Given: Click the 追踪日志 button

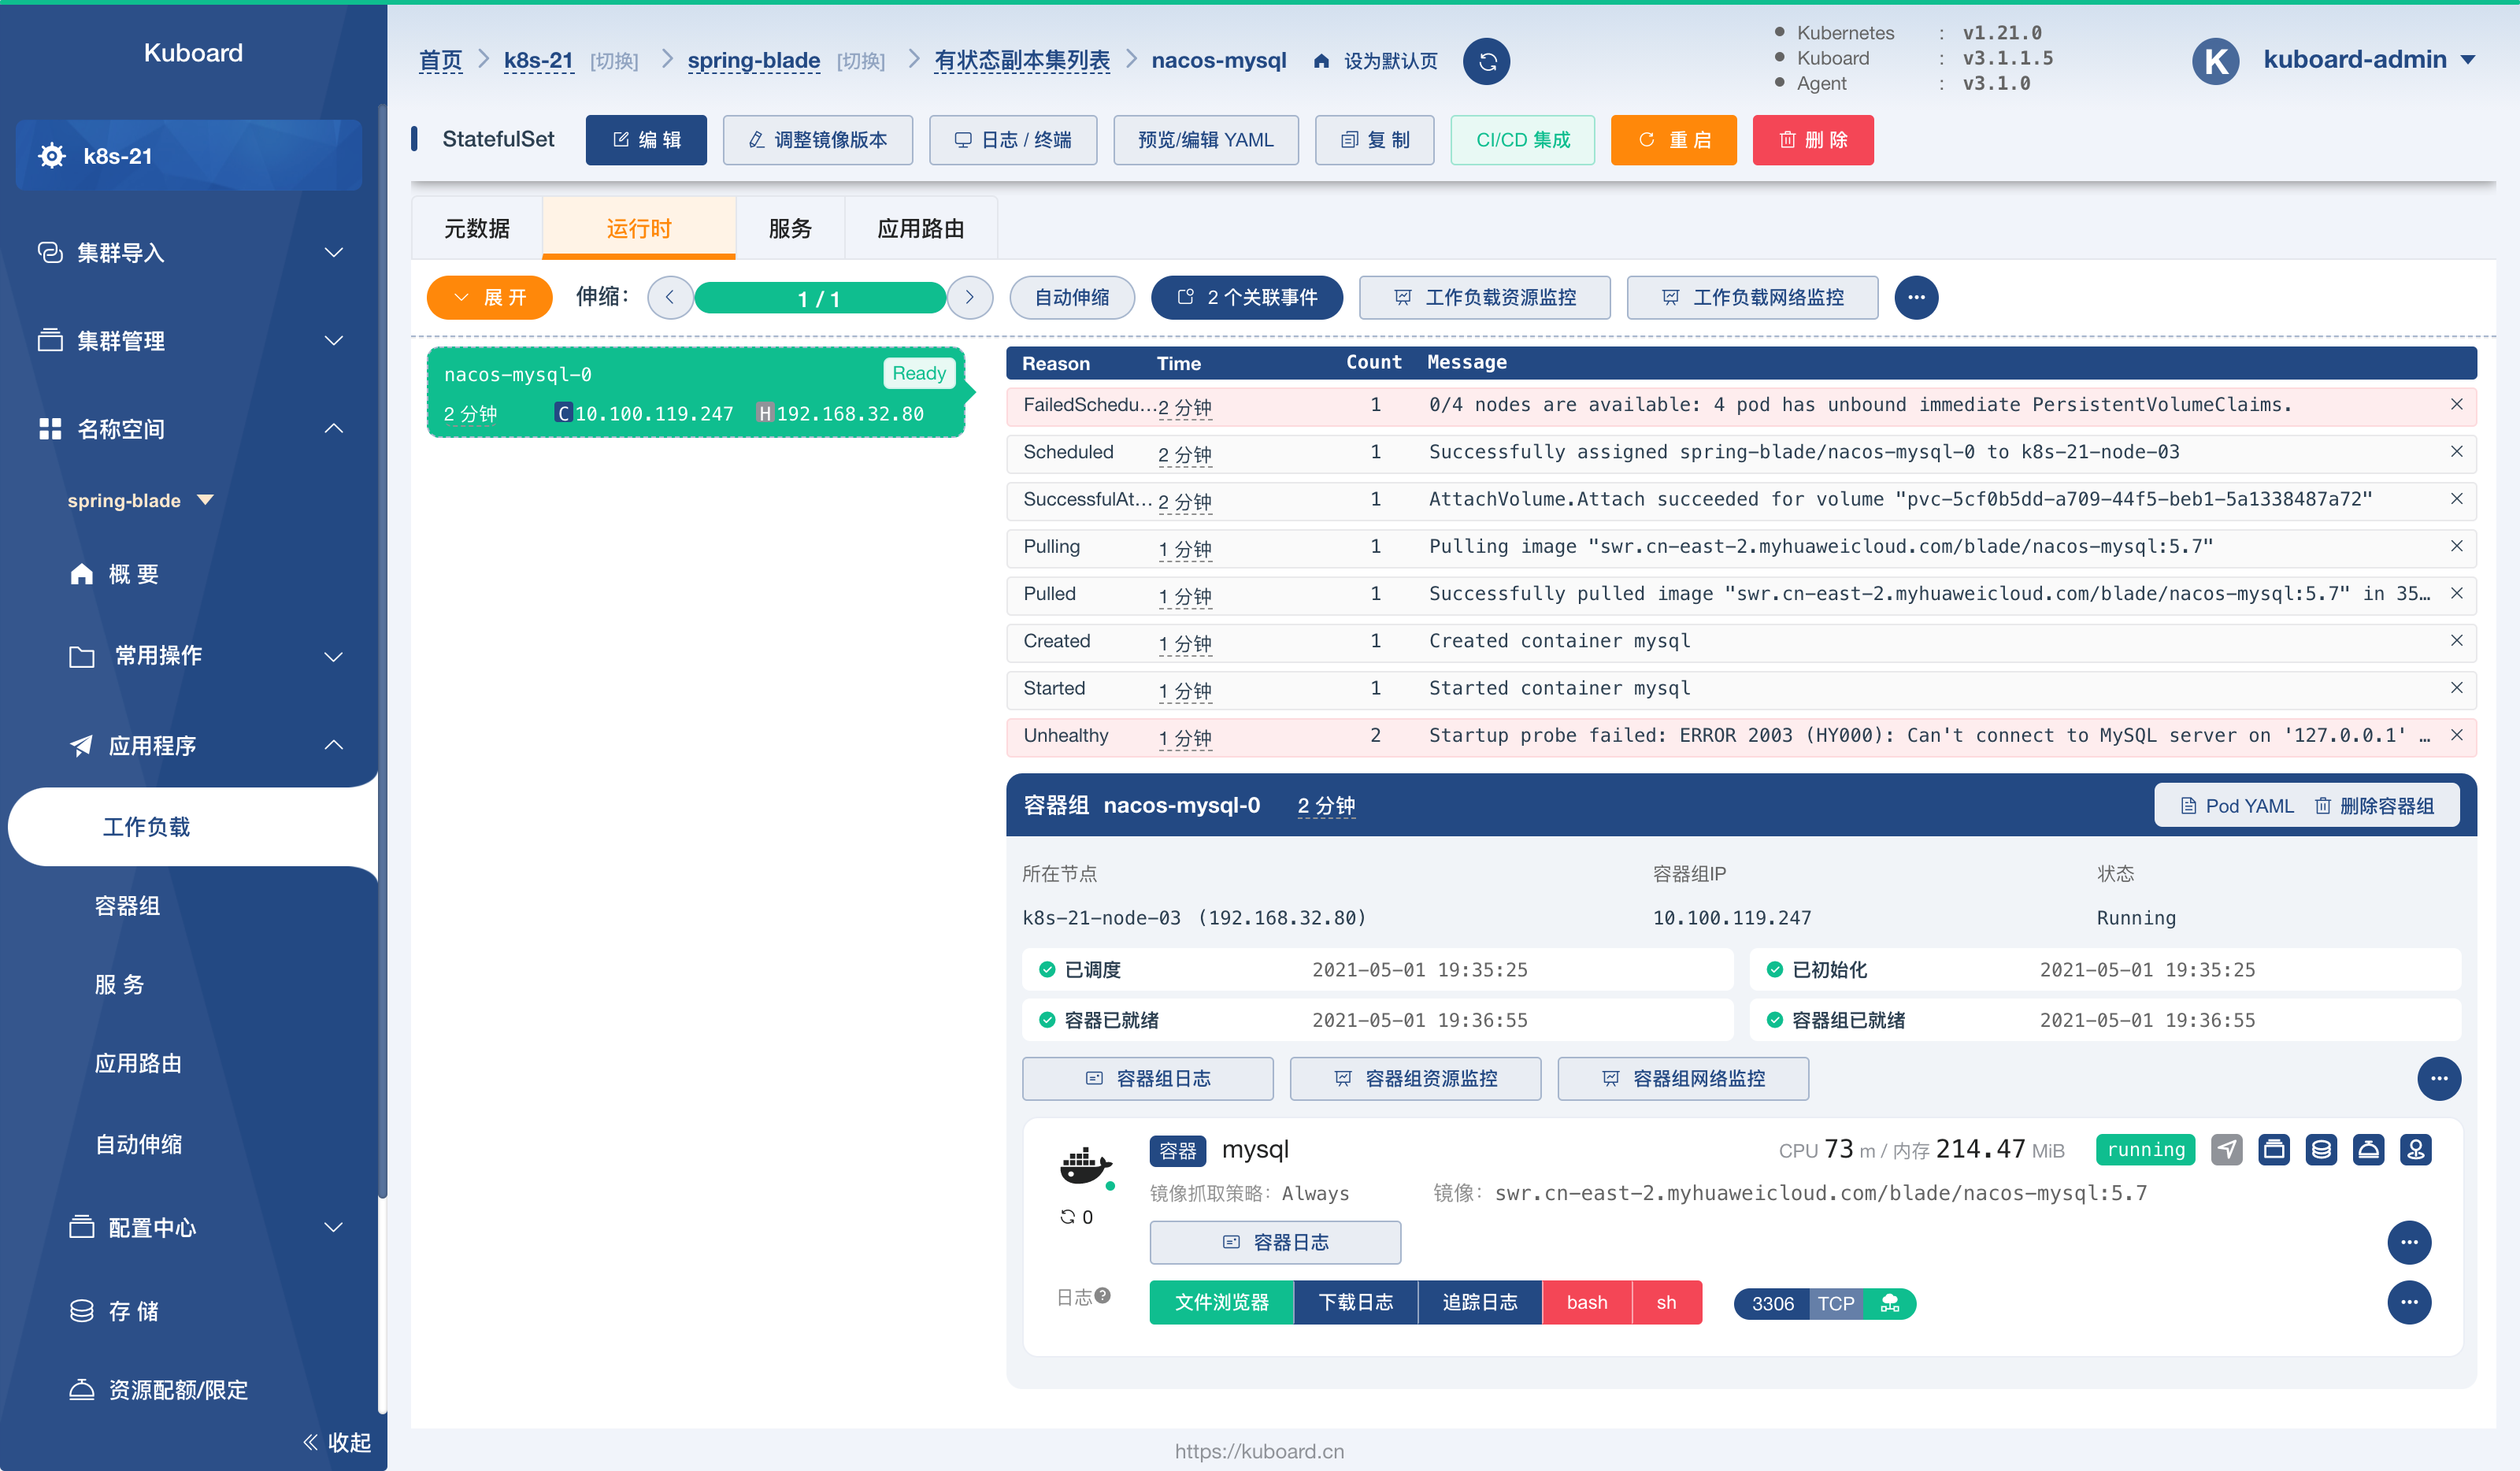Looking at the screenshot, I should (x=1479, y=1302).
